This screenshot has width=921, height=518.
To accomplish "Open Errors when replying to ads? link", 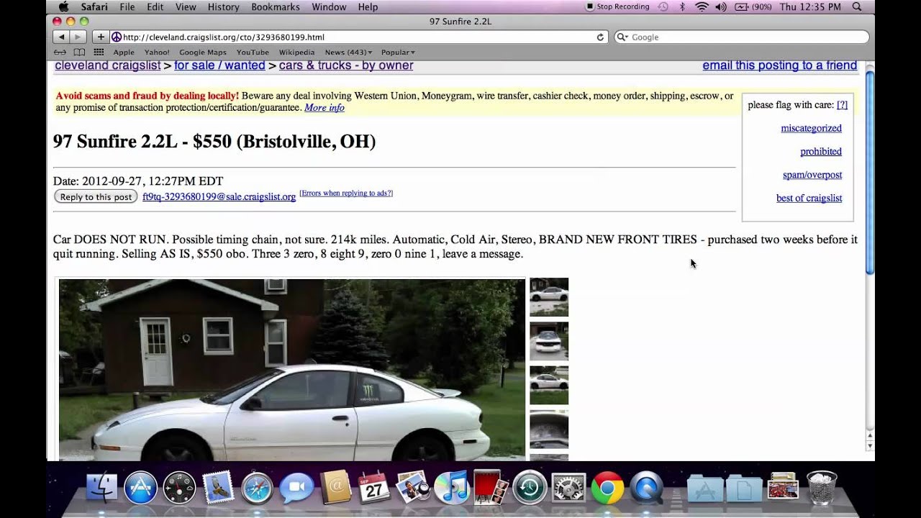I will 346,193.
